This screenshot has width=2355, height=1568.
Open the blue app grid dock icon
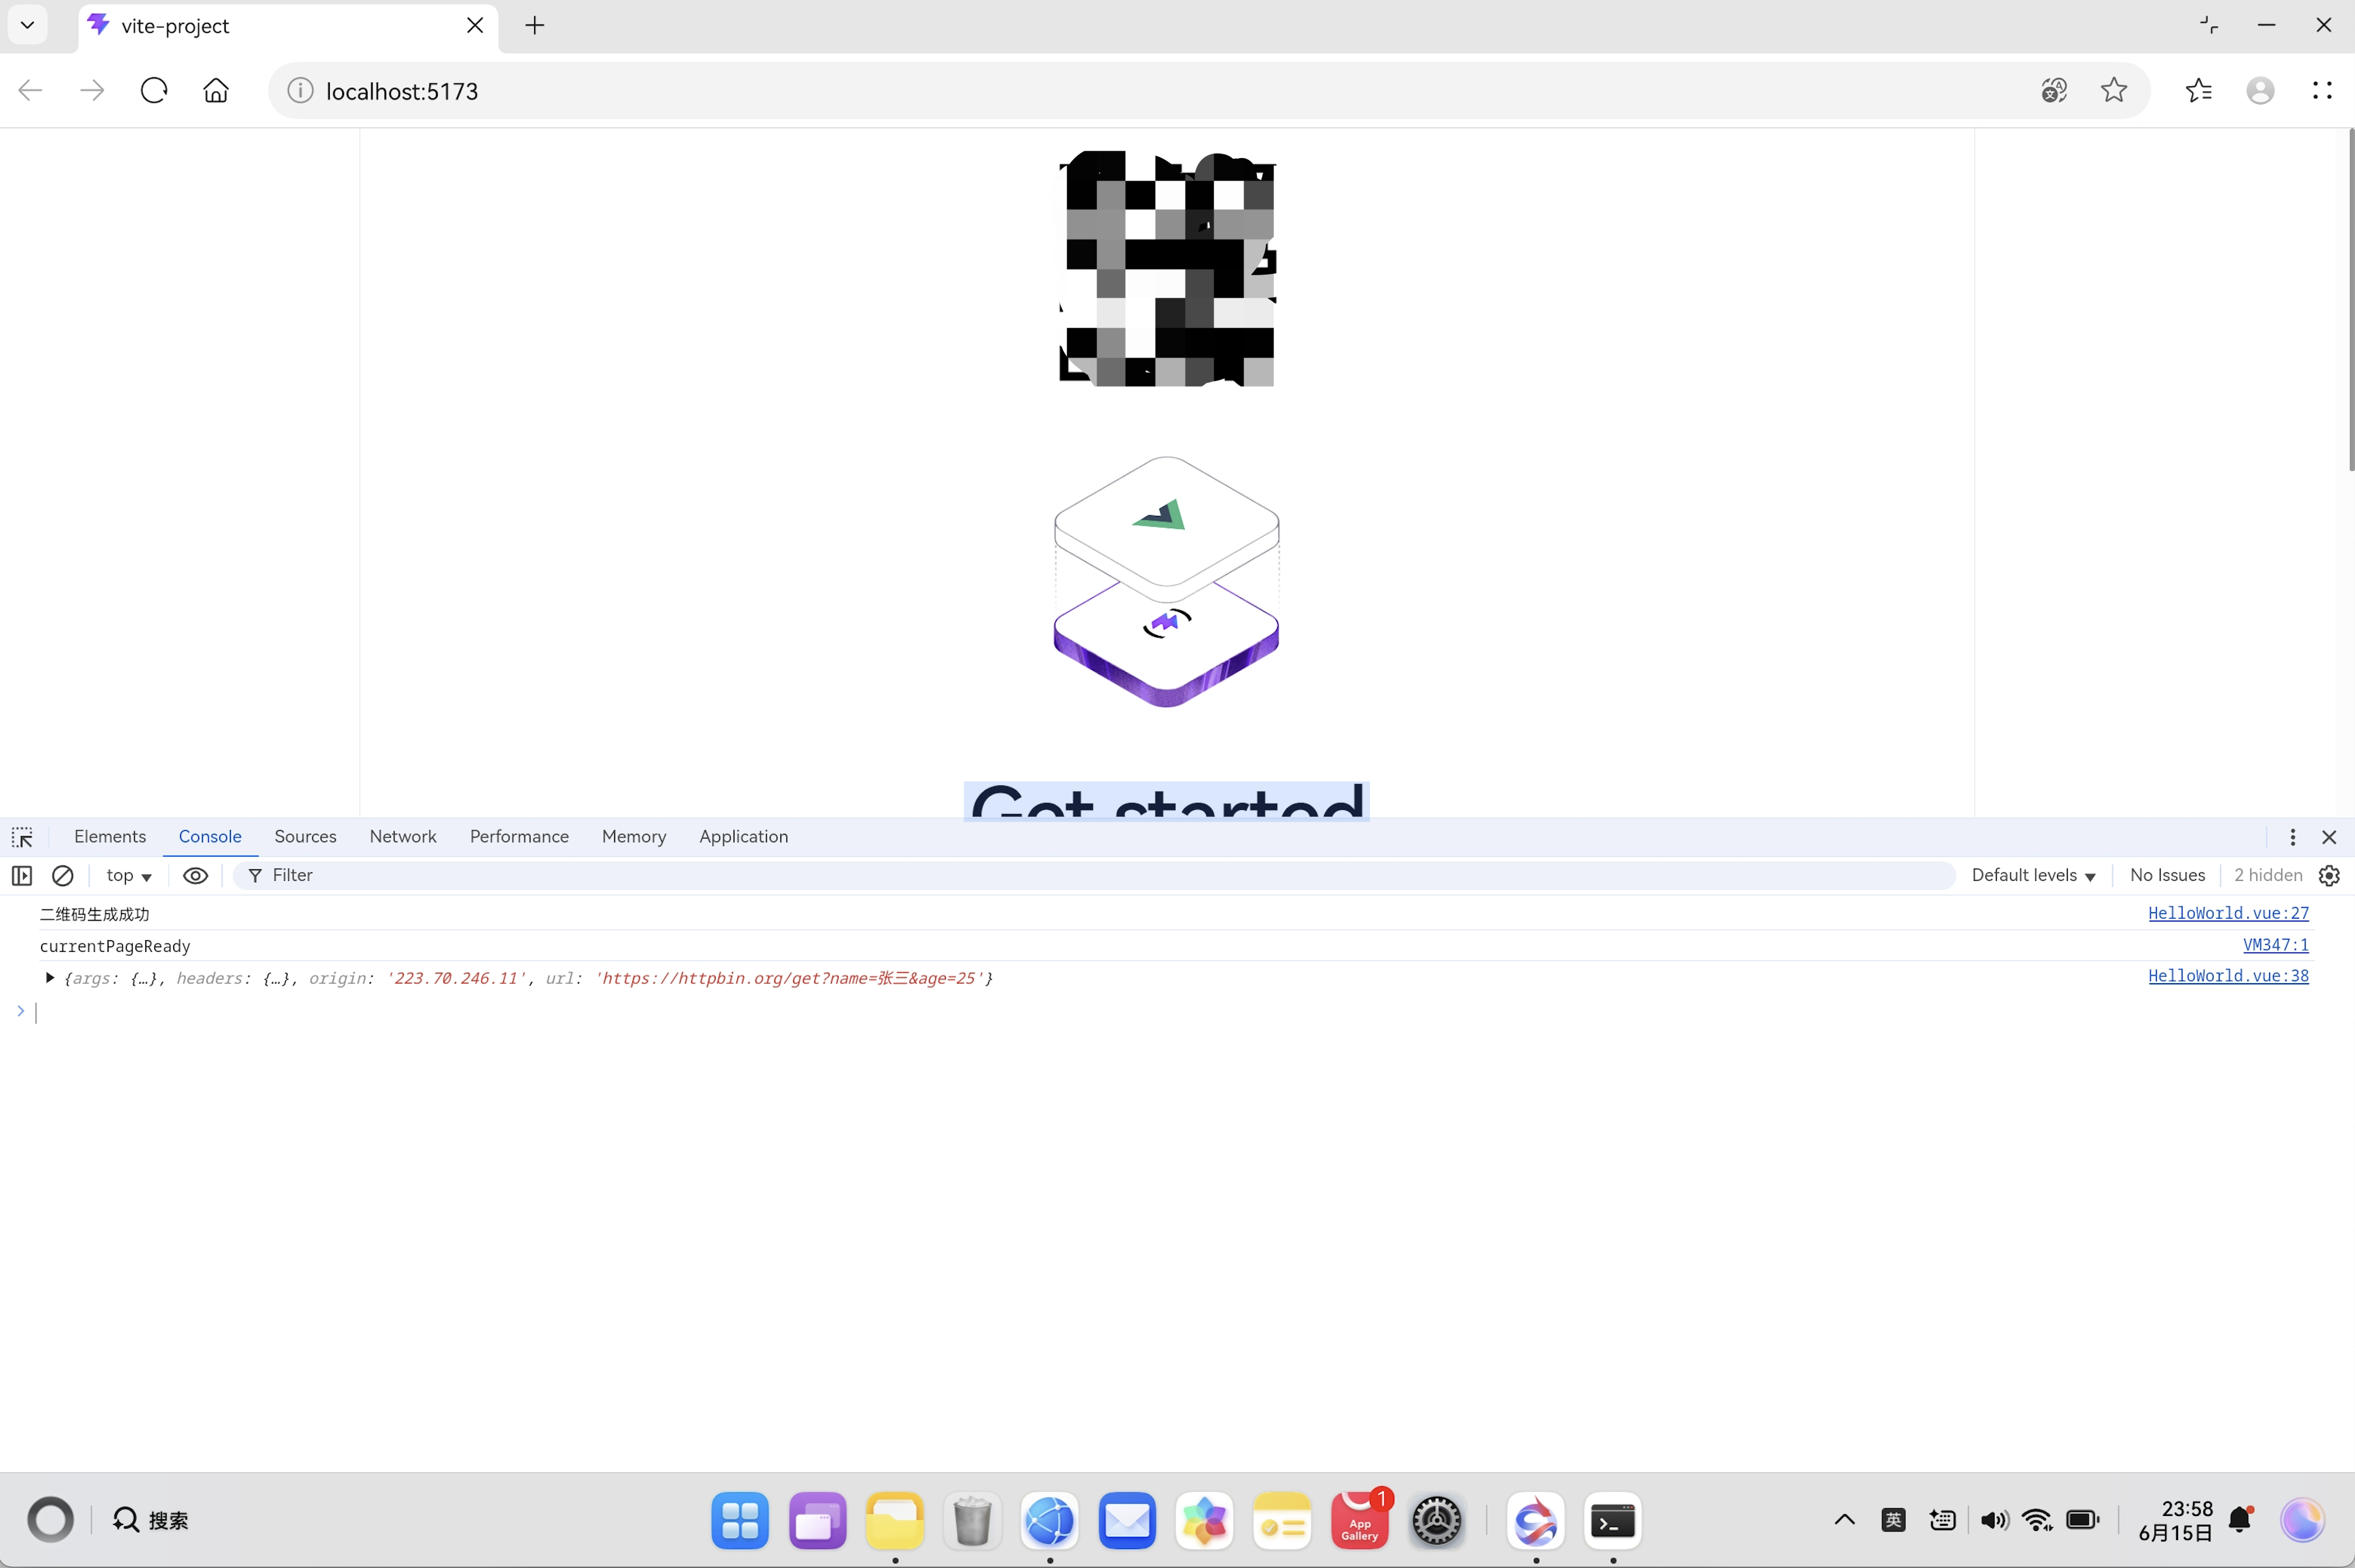pos(740,1521)
